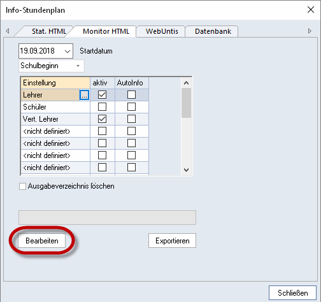Uncheck aktiv for the Lehrer row

[x=102, y=95]
